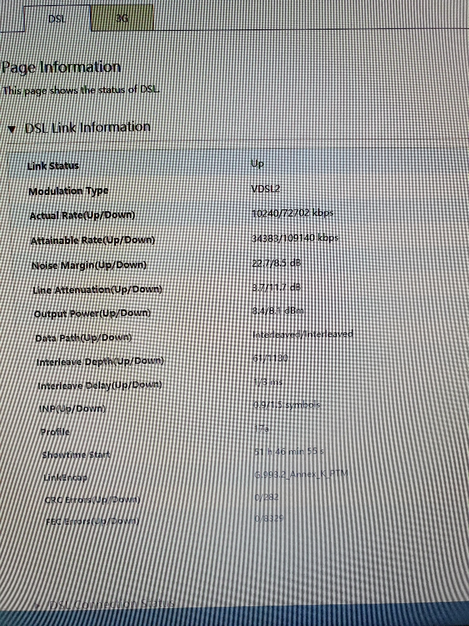Select the Actual Rate value 10240/72702 kbps
The width and height of the screenshot is (469, 626).
293,213
